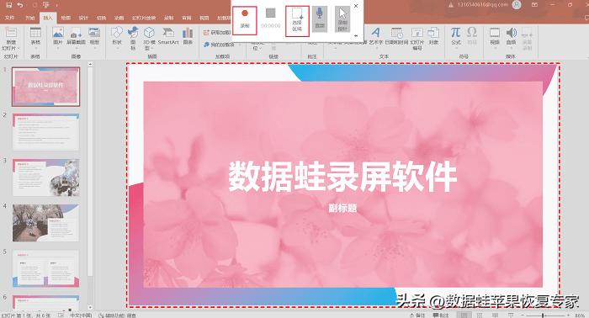Click the pin icon on recording panel

pyautogui.click(x=356, y=35)
